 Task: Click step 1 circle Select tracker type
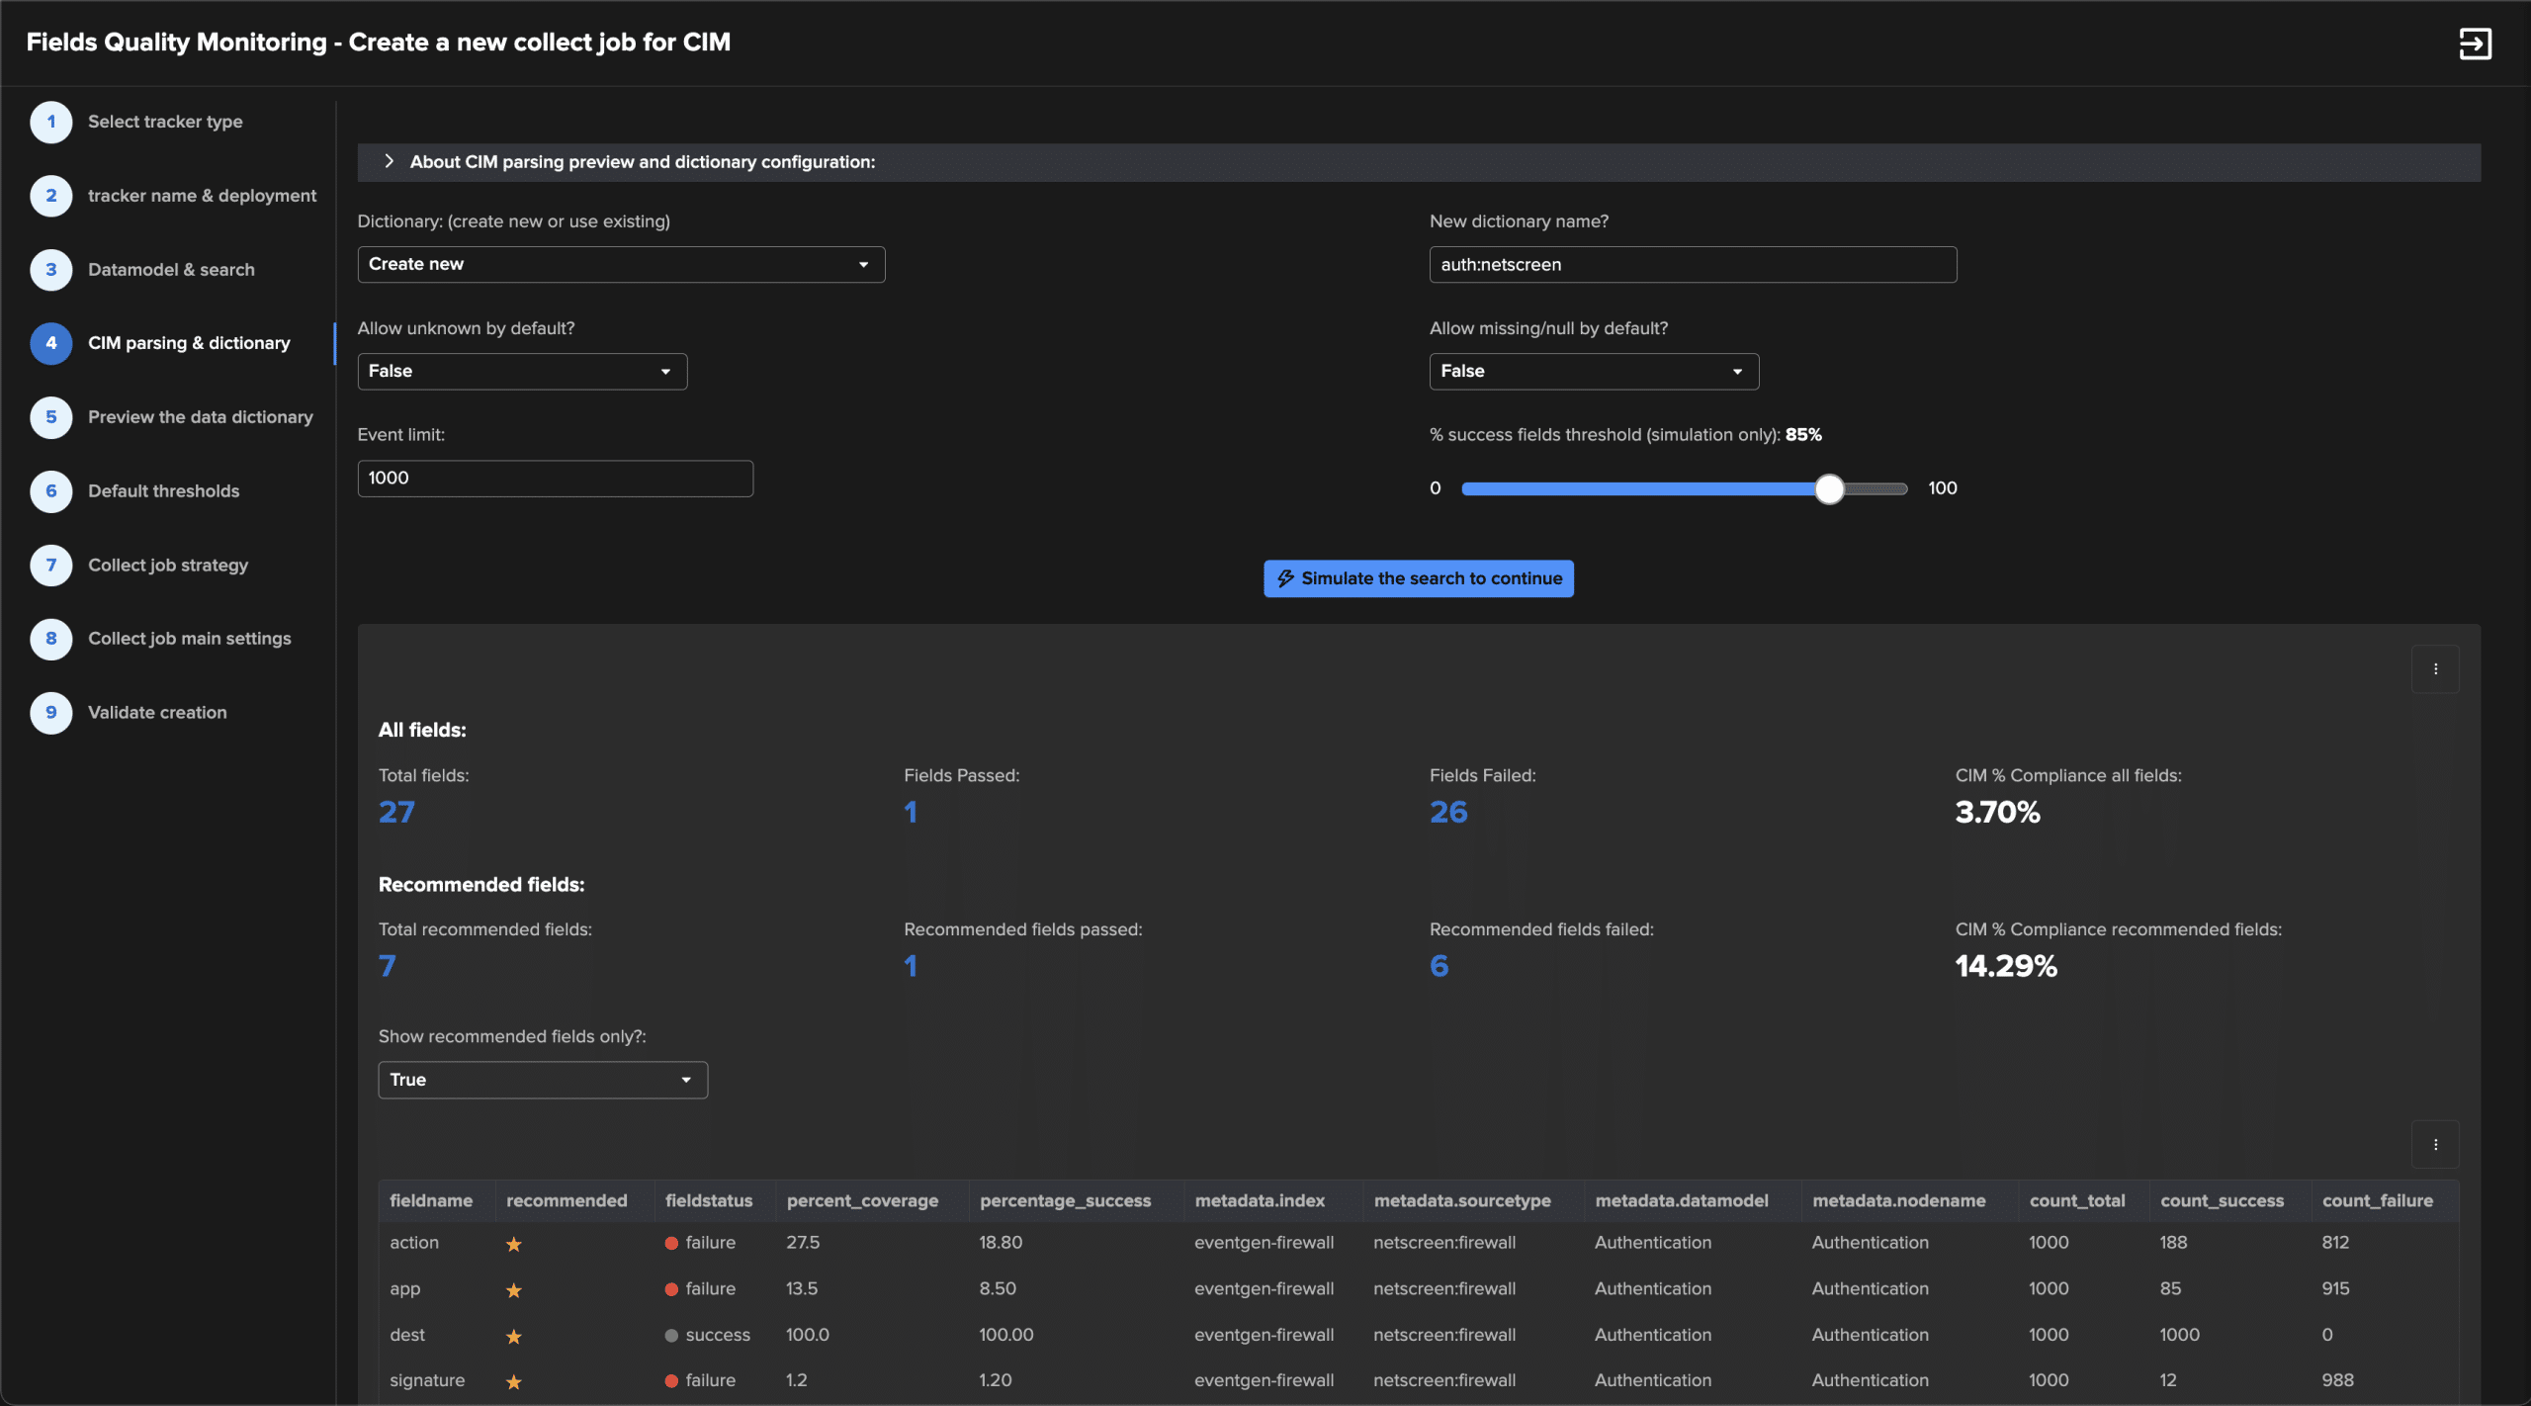coord(51,122)
